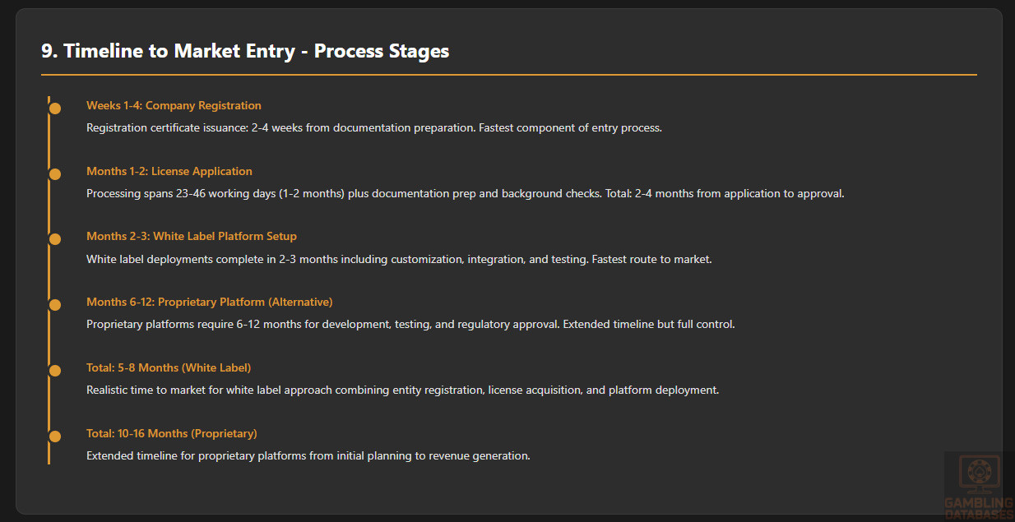
Task: Click the 'Realistic time to market' description
Action: [403, 390]
